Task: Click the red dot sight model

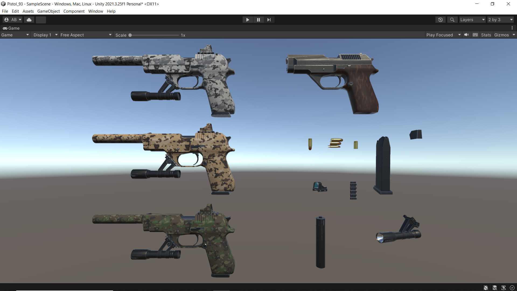Action: 320,187
